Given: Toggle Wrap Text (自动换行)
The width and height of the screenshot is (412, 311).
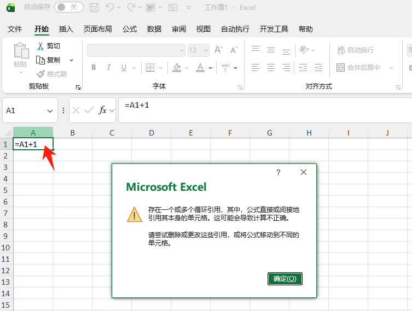Looking at the screenshot, I should click(356, 50).
